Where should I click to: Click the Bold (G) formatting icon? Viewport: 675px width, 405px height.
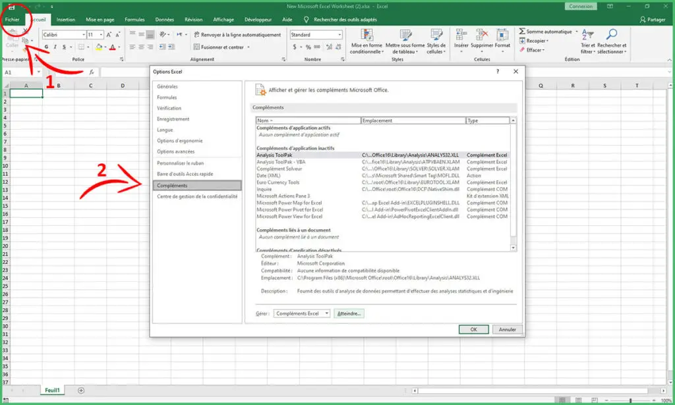(46, 47)
